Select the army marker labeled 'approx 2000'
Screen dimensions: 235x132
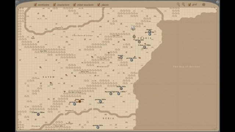point(140,42)
